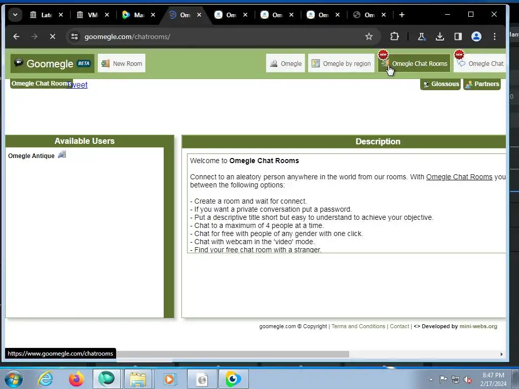
Task: Go back to the previous page
Action: pyautogui.click(x=16, y=36)
